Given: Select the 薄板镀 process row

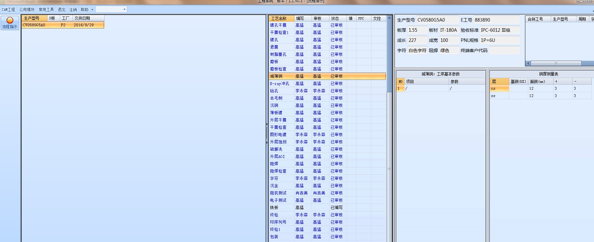Looking at the screenshot, I should pos(327,113).
